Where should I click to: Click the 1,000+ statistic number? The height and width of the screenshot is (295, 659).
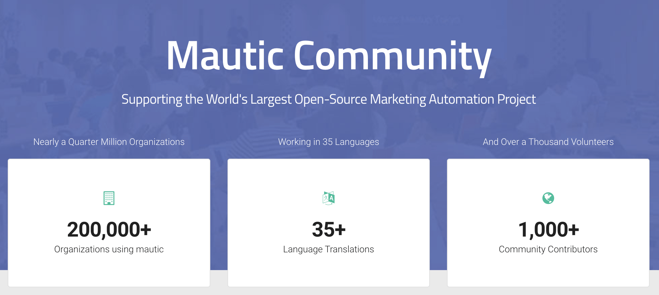click(548, 229)
